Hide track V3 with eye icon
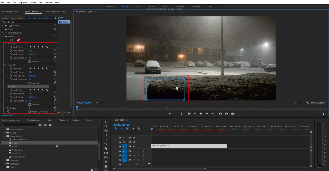The image size is (329, 171). [134, 138]
